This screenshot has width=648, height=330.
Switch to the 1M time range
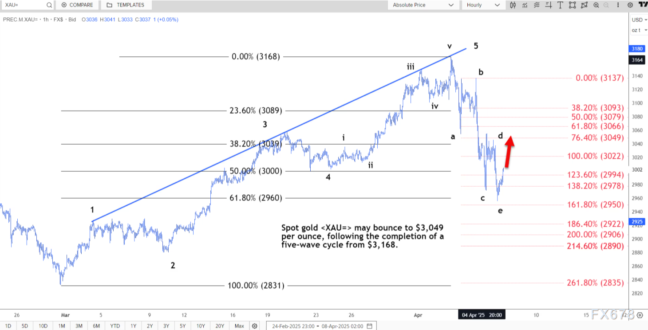coord(61,326)
